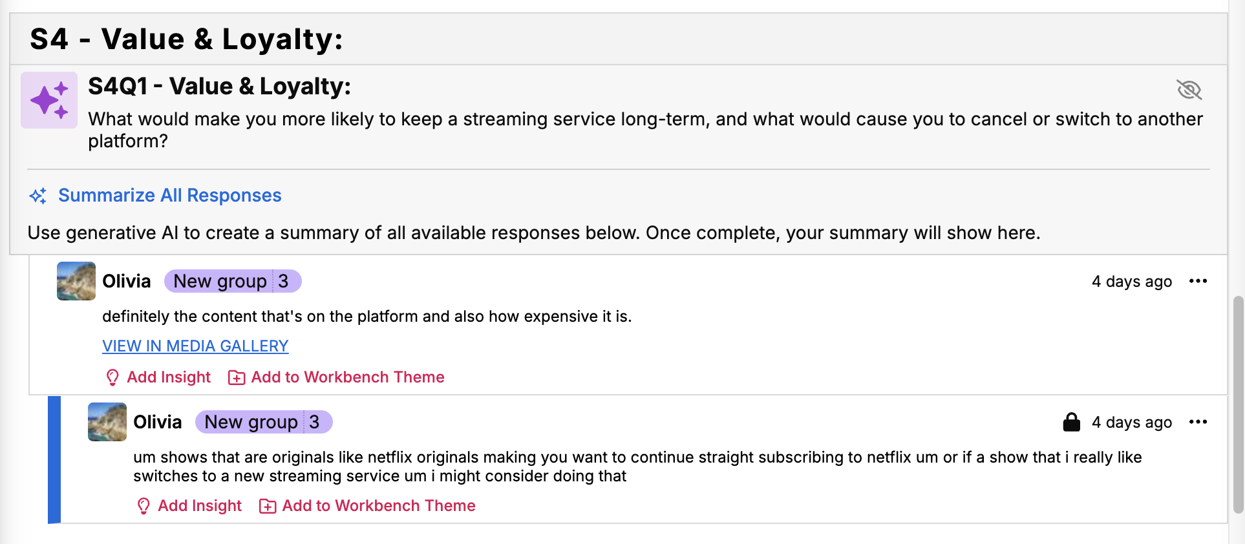Image resolution: width=1245 pixels, height=544 pixels.
Task: Click Summarize All Responses link
Action: 169,196
